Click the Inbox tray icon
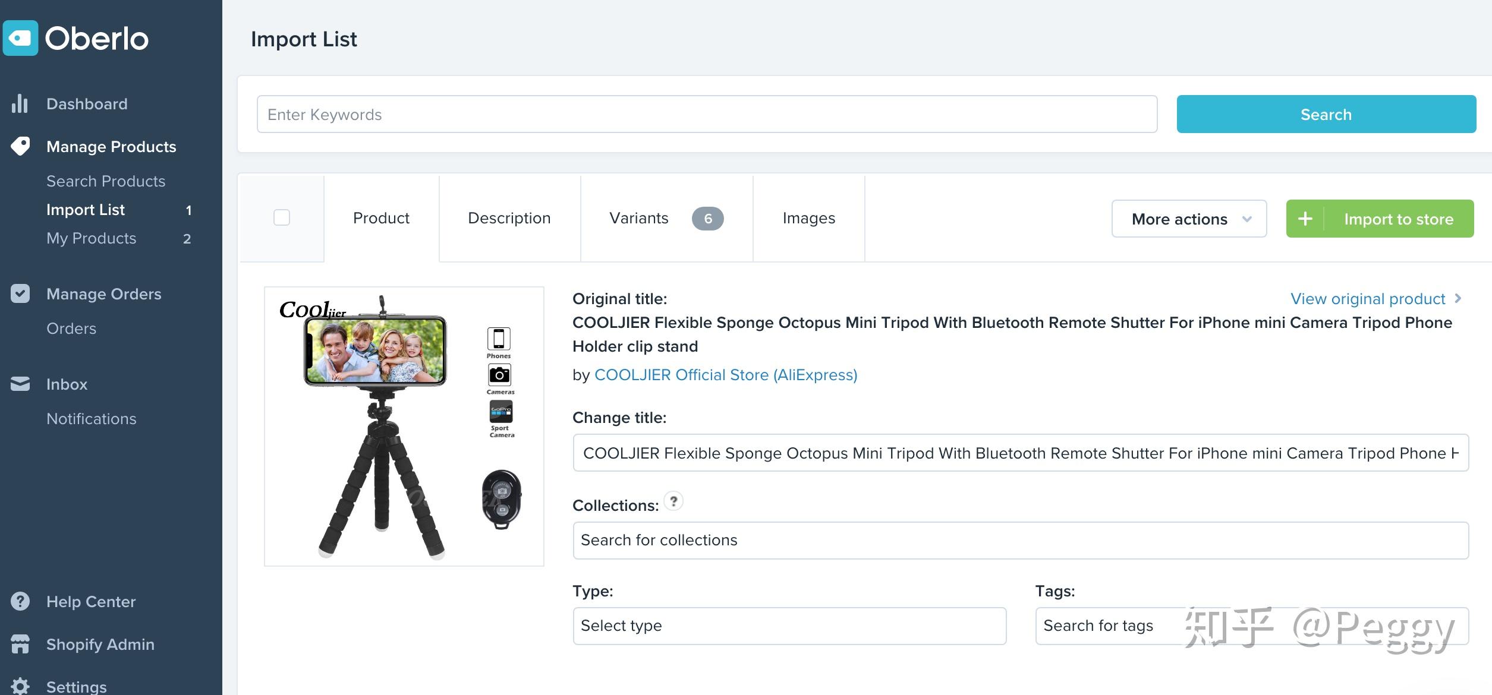1492x695 pixels. 20,384
